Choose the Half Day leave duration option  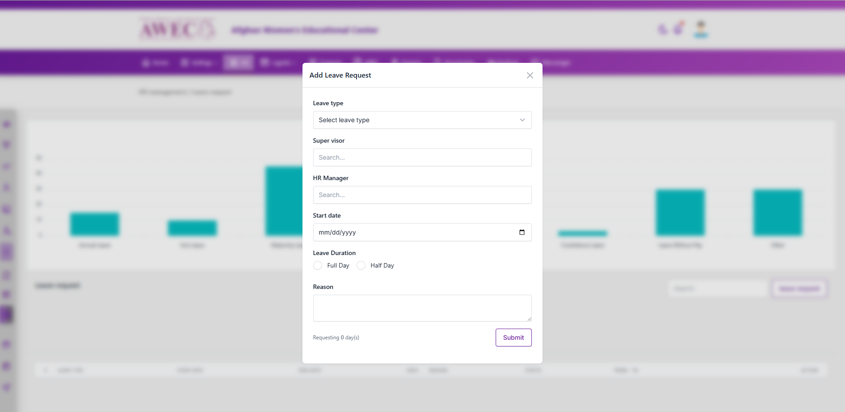click(360, 265)
